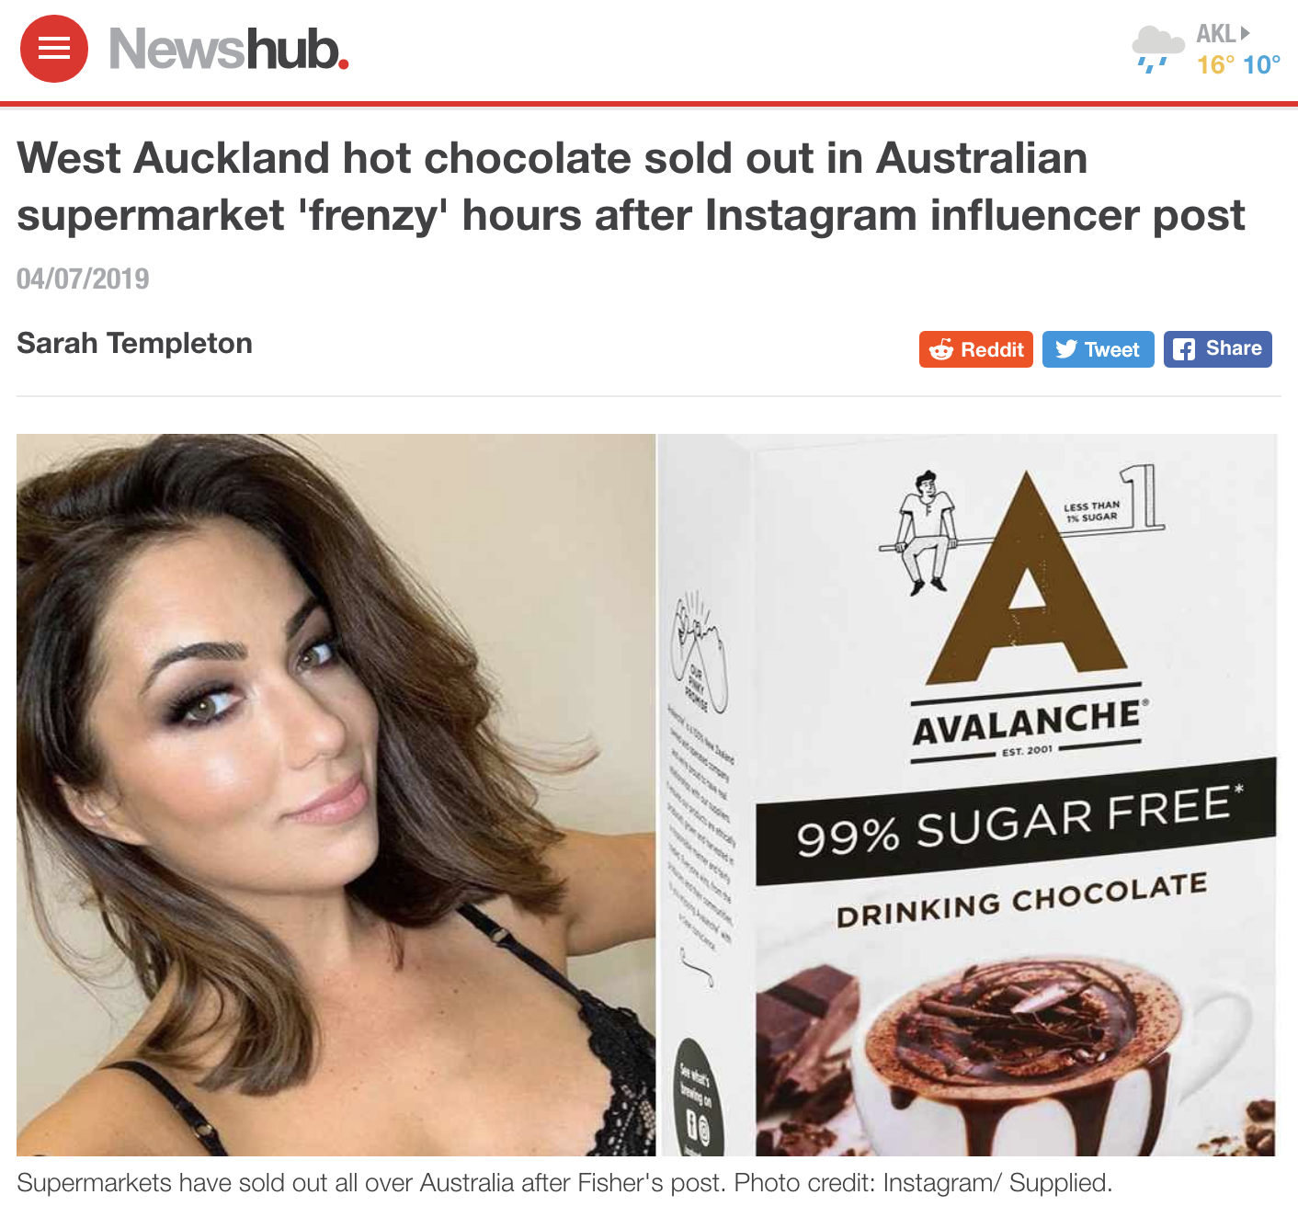Open author Sarah Templeton's page
This screenshot has height=1206, width=1298.
pos(134,343)
